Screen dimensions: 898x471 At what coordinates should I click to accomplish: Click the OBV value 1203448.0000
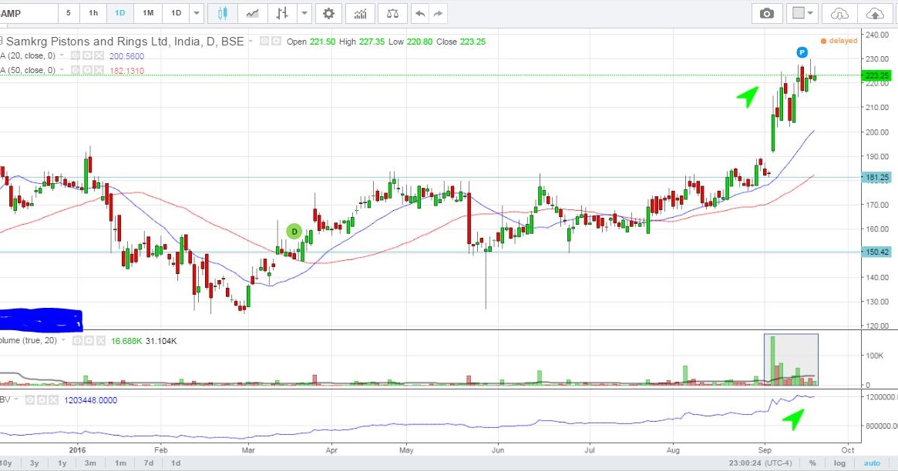(90, 400)
